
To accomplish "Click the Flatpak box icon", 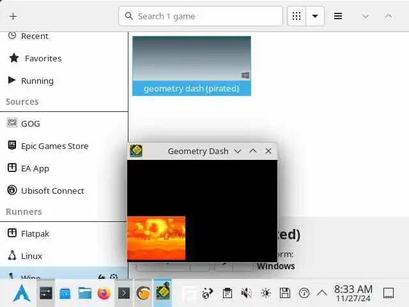I will coord(12,233).
